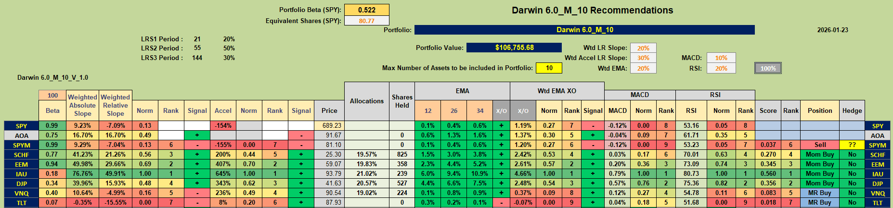This screenshot has width=893, height=208.
Task: Select the SPYM row label on the left
Action: [22, 145]
